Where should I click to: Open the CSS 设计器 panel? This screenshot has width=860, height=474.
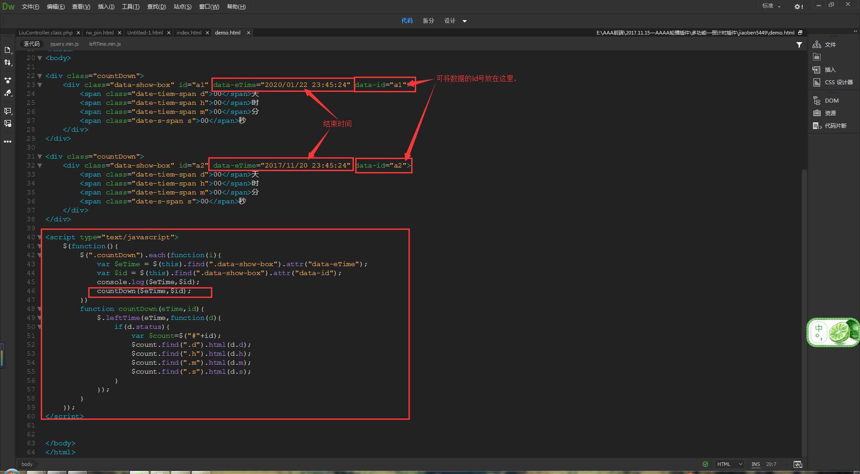[838, 82]
